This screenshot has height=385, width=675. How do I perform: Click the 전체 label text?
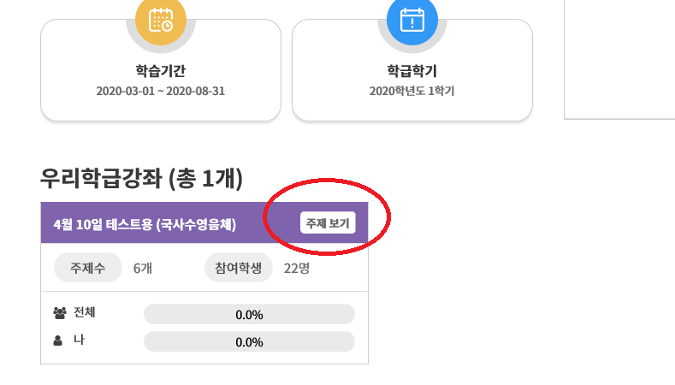85,312
